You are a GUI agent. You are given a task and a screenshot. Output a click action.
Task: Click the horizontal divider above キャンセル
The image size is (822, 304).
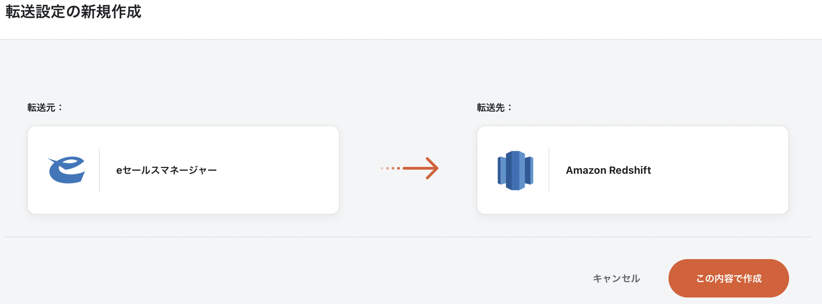click(x=408, y=237)
